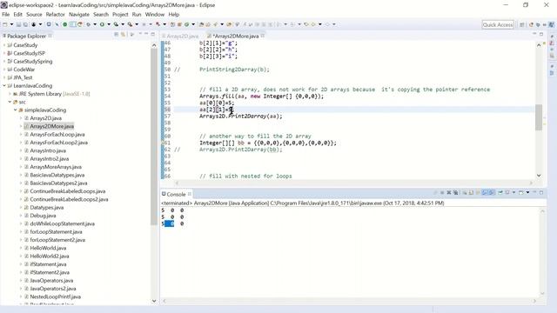The height and width of the screenshot is (313, 557).
Task: Minimize the Console view
Action: pos(534,191)
